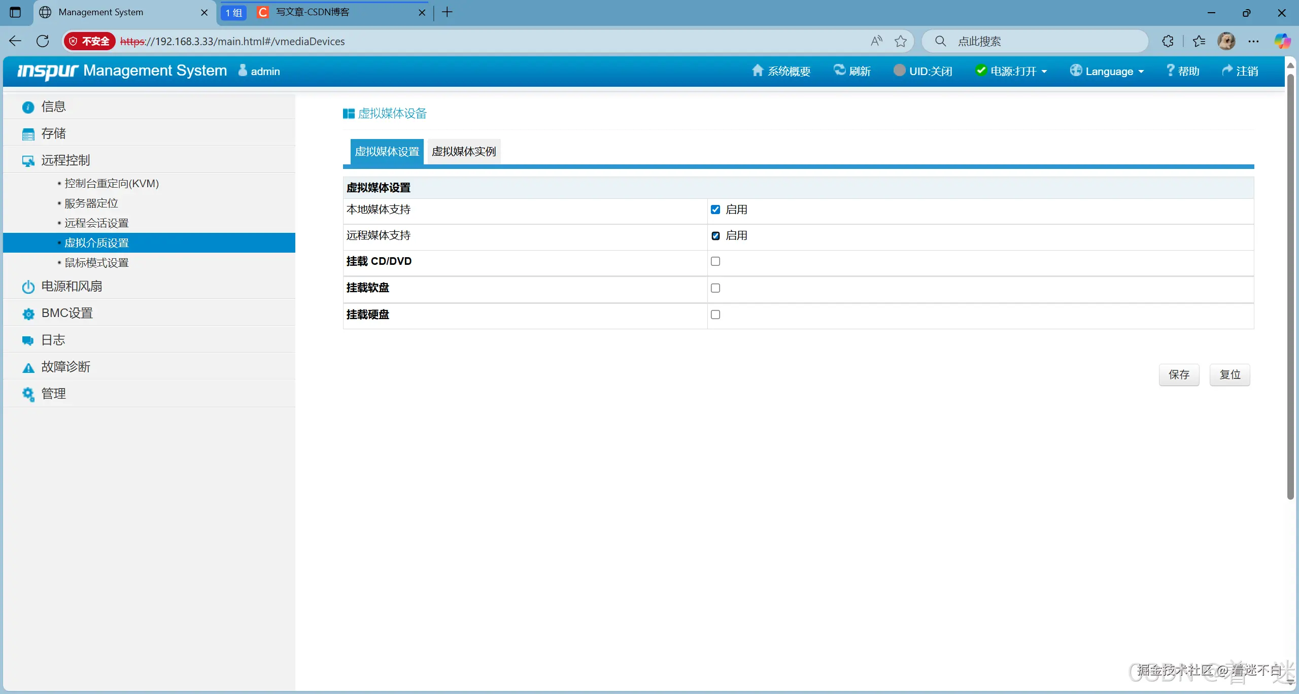Image resolution: width=1299 pixels, height=694 pixels.
Task: Uncheck local media support enable checkbox
Action: 715,210
